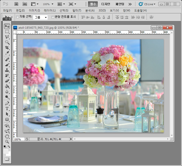
Task: Select the Move tool
Action: [7, 26]
